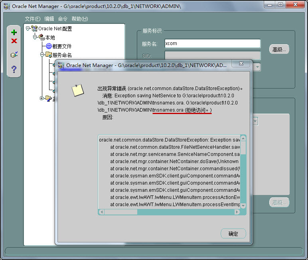Select the 服务命名 tree item label

62,55
